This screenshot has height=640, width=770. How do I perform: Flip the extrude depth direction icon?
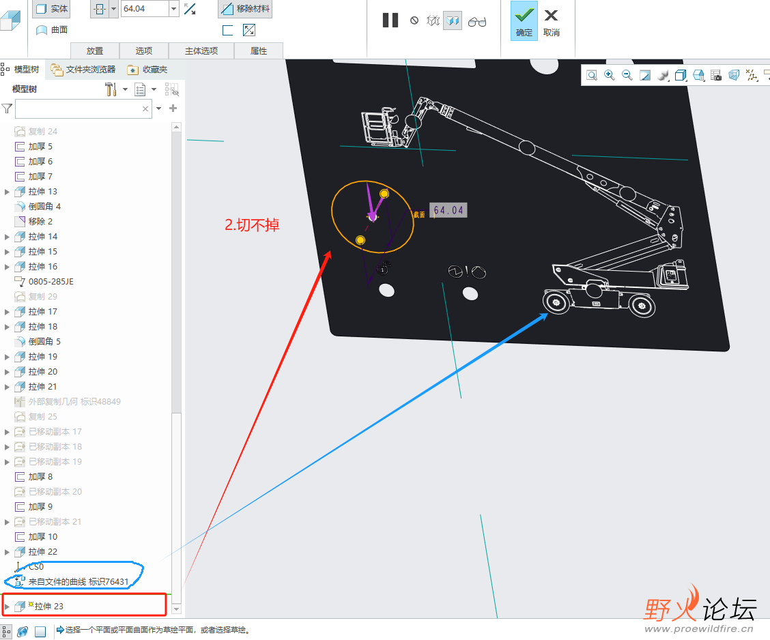(190, 9)
